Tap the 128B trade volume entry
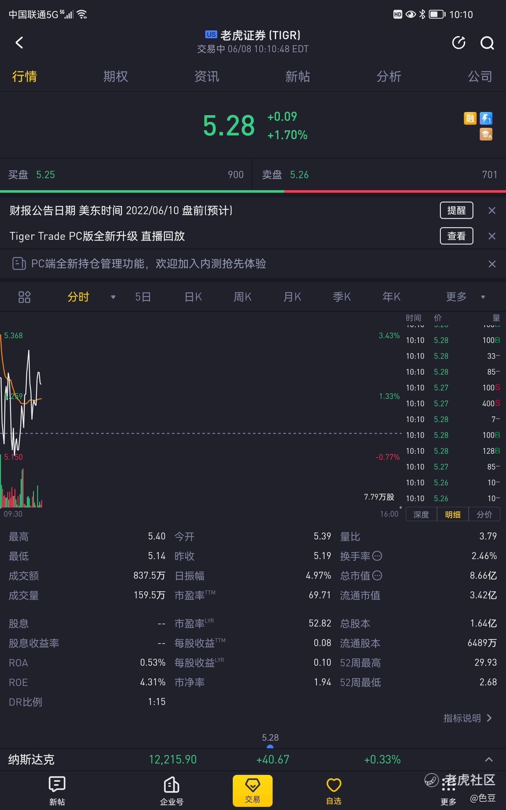Image resolution: width=506 pixels, height=810 pixels. click(x=491, y=451)
